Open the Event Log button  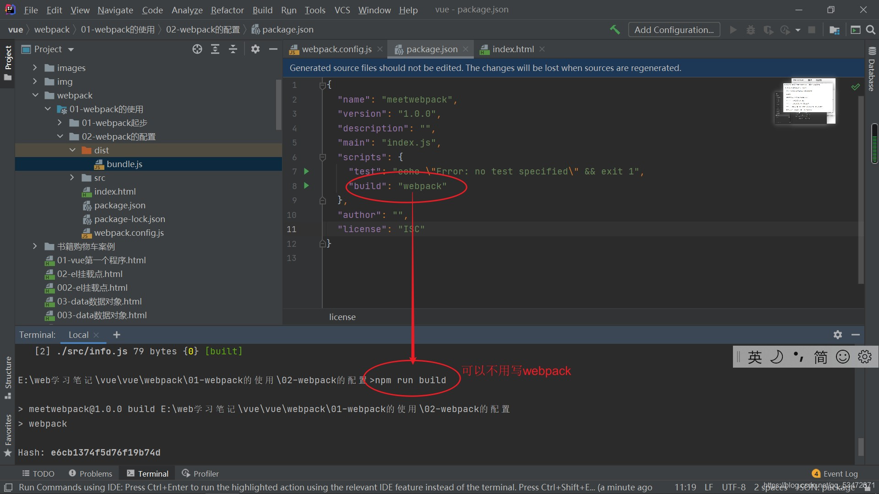(x=835, y=474)
